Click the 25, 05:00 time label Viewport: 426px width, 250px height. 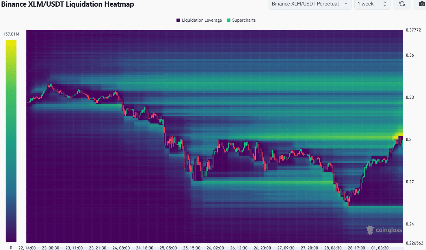pyautogui.click(x=168, y=248)
